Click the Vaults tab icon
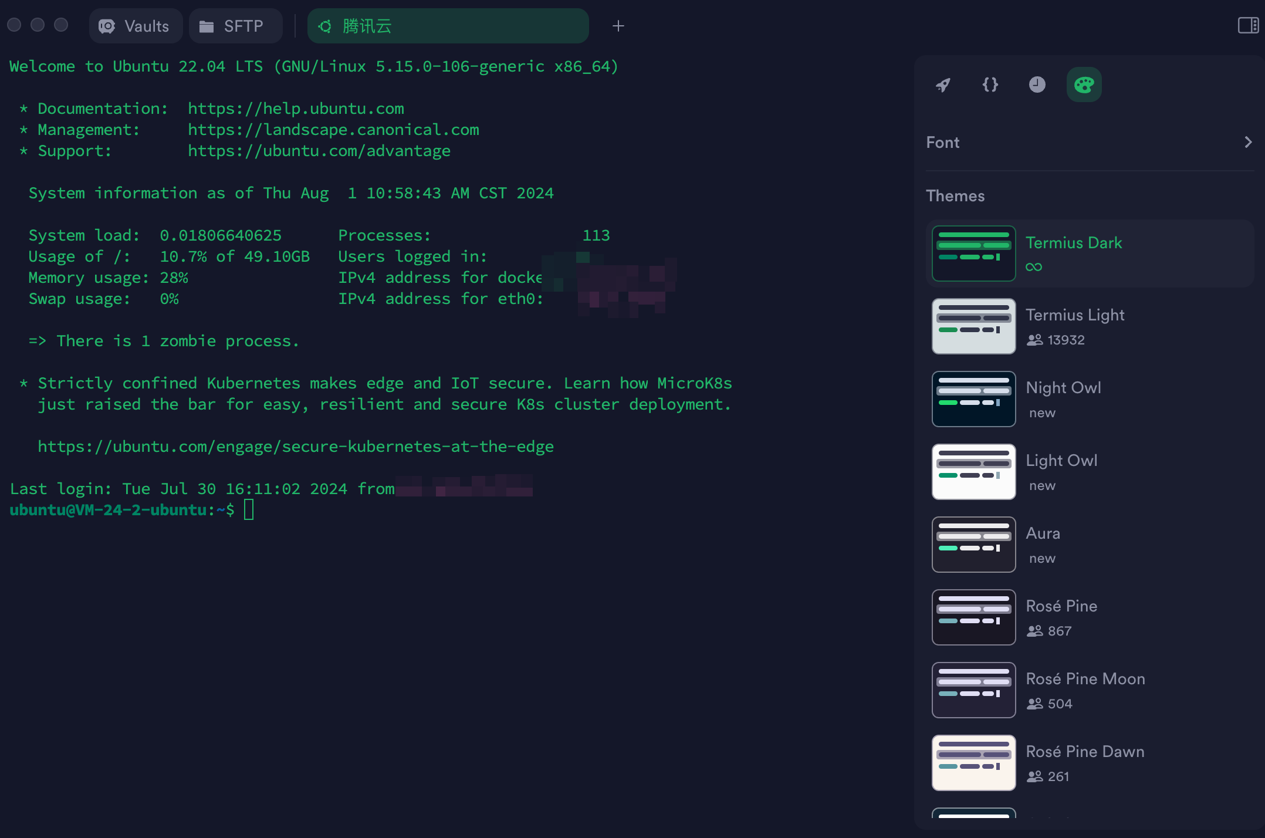 [x=107, y=26]
